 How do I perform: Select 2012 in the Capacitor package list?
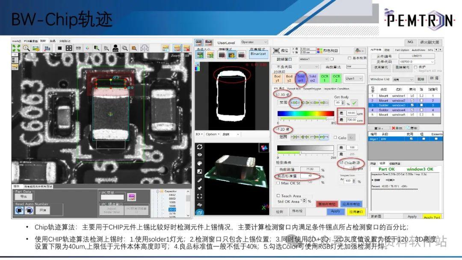[173, 209]
